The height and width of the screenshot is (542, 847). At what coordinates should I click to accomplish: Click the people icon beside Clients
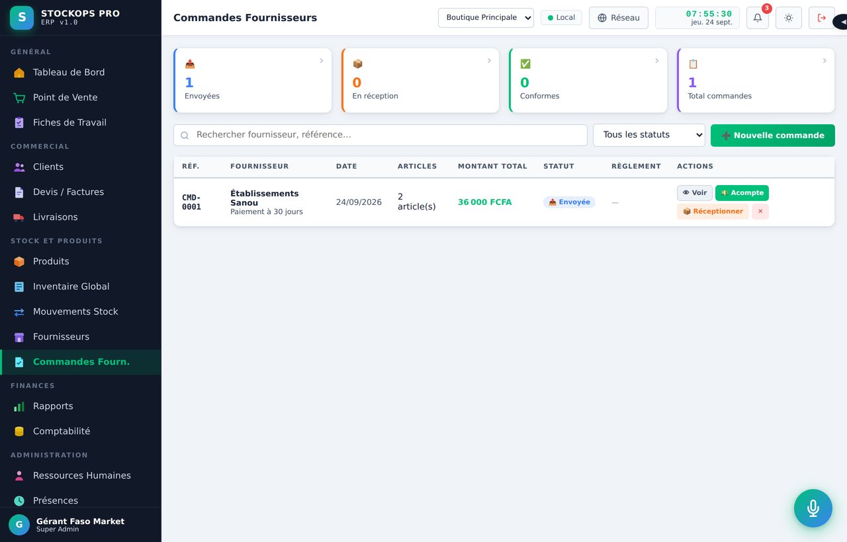19,167
